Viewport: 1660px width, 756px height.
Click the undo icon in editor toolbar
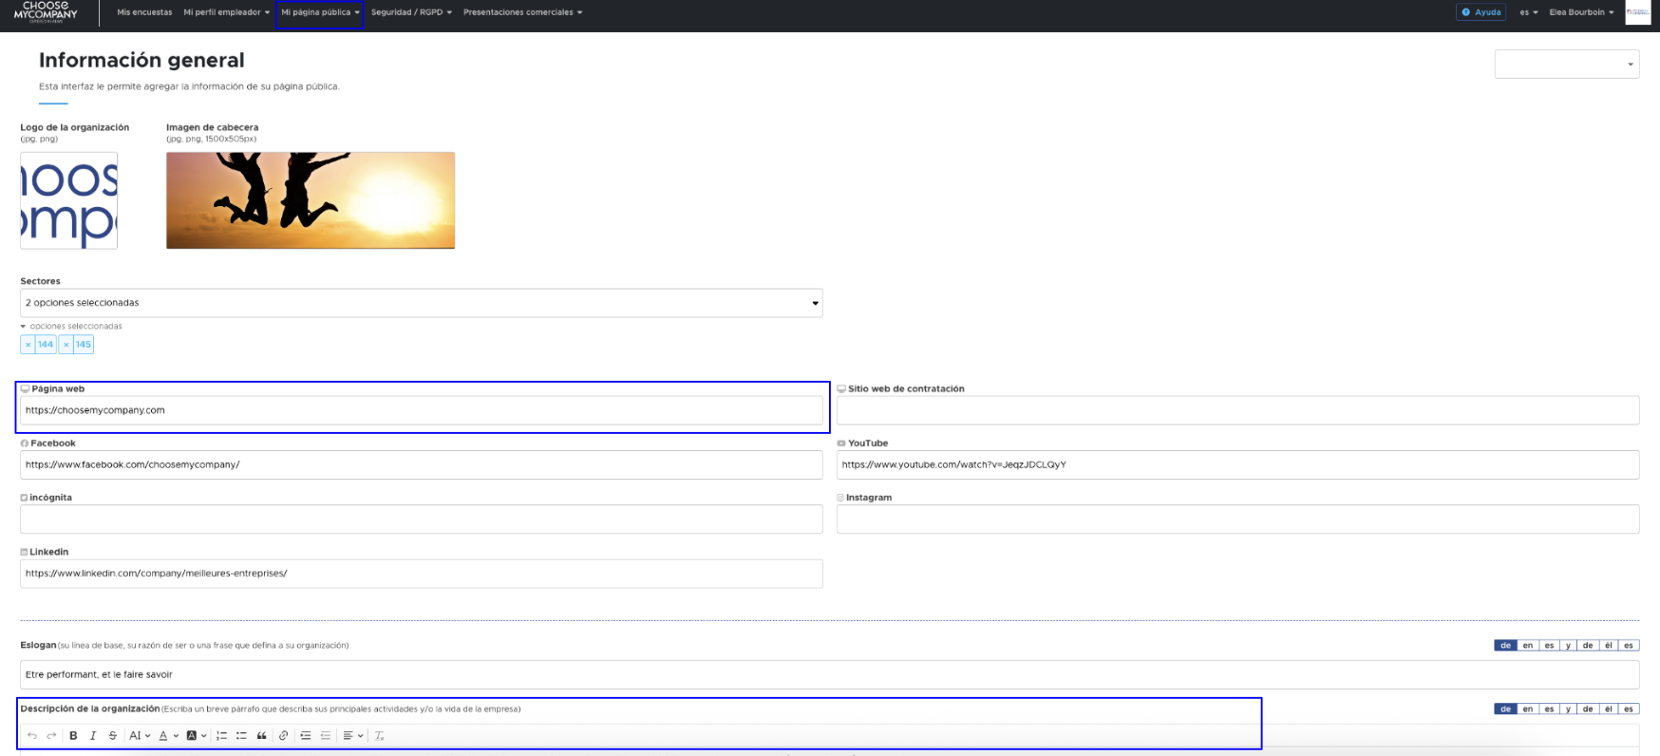[x=32, y=736]
